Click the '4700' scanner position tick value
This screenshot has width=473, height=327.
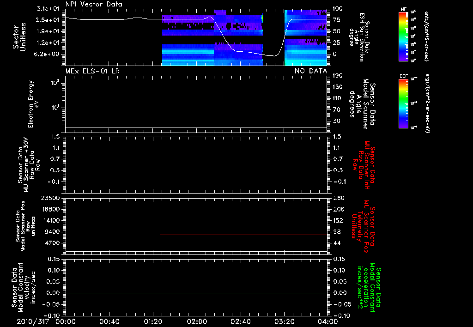pyautogui.click(x=52, y=243)
